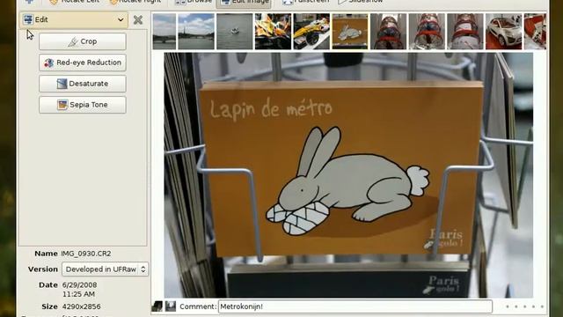Viewport: 563px width, 317px height.
Task: Click Rotate Right in the toolbar
Action: click(x=135, y=2)
